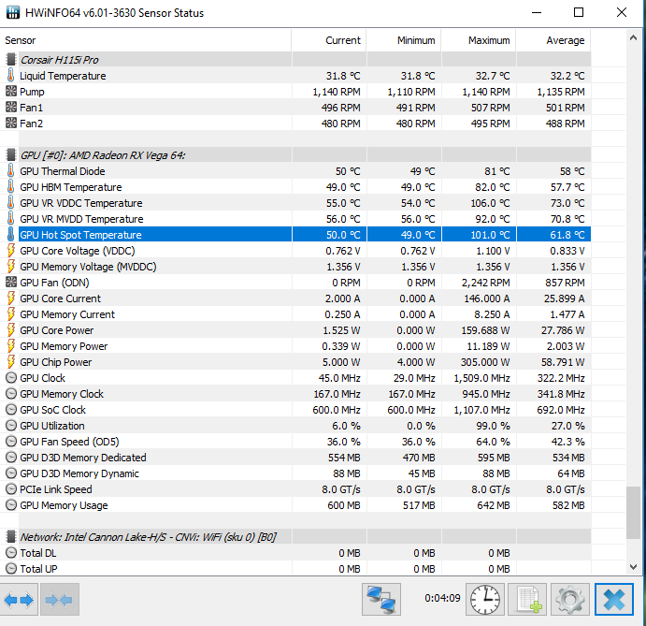
Task: Click the 1,140 RPM current Pump value
Action: point(337,92)
